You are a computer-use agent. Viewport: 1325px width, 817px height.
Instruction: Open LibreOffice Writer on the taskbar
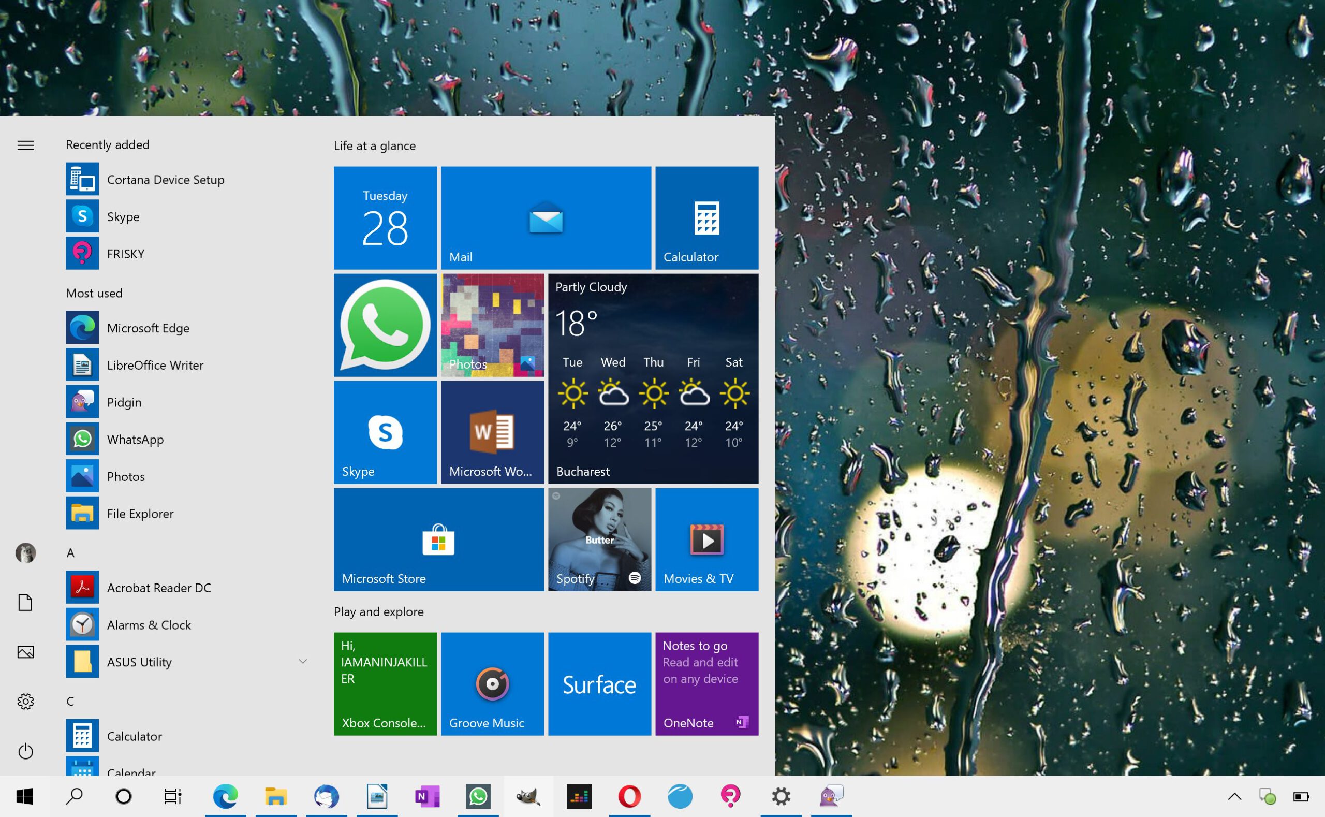click(377, 796)
